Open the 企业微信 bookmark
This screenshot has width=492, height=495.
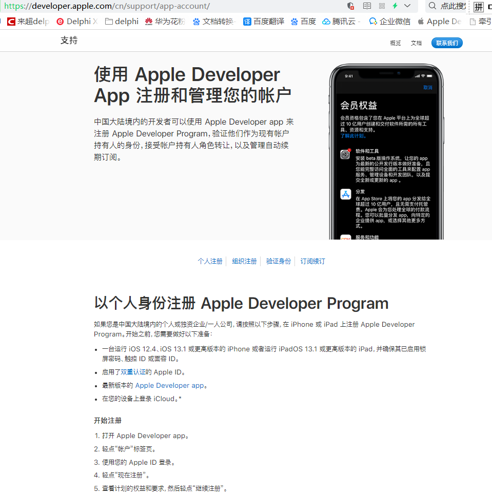point(390,22)
